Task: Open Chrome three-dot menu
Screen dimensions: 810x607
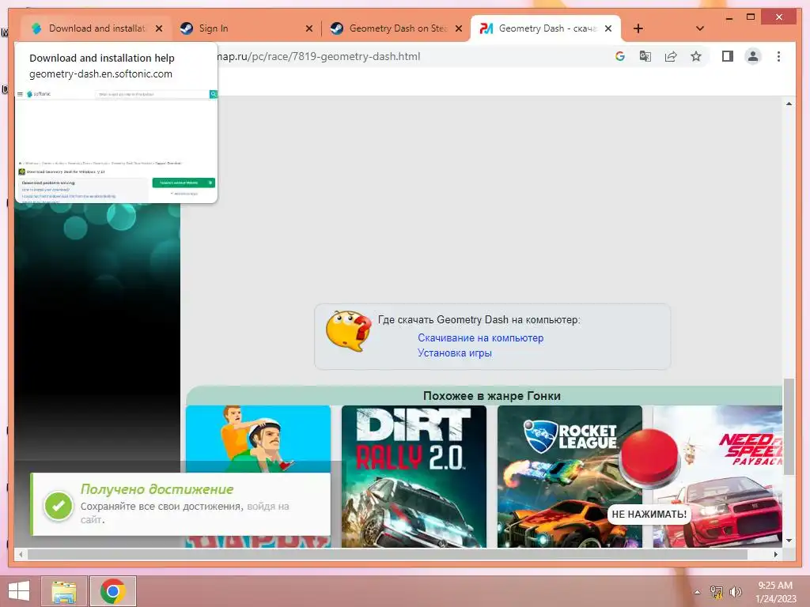Action: tap(778, 56)
